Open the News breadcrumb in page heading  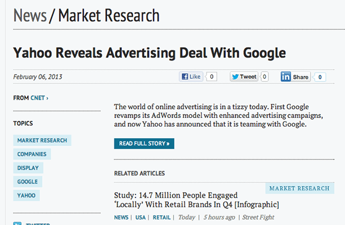tap(30, 16)
